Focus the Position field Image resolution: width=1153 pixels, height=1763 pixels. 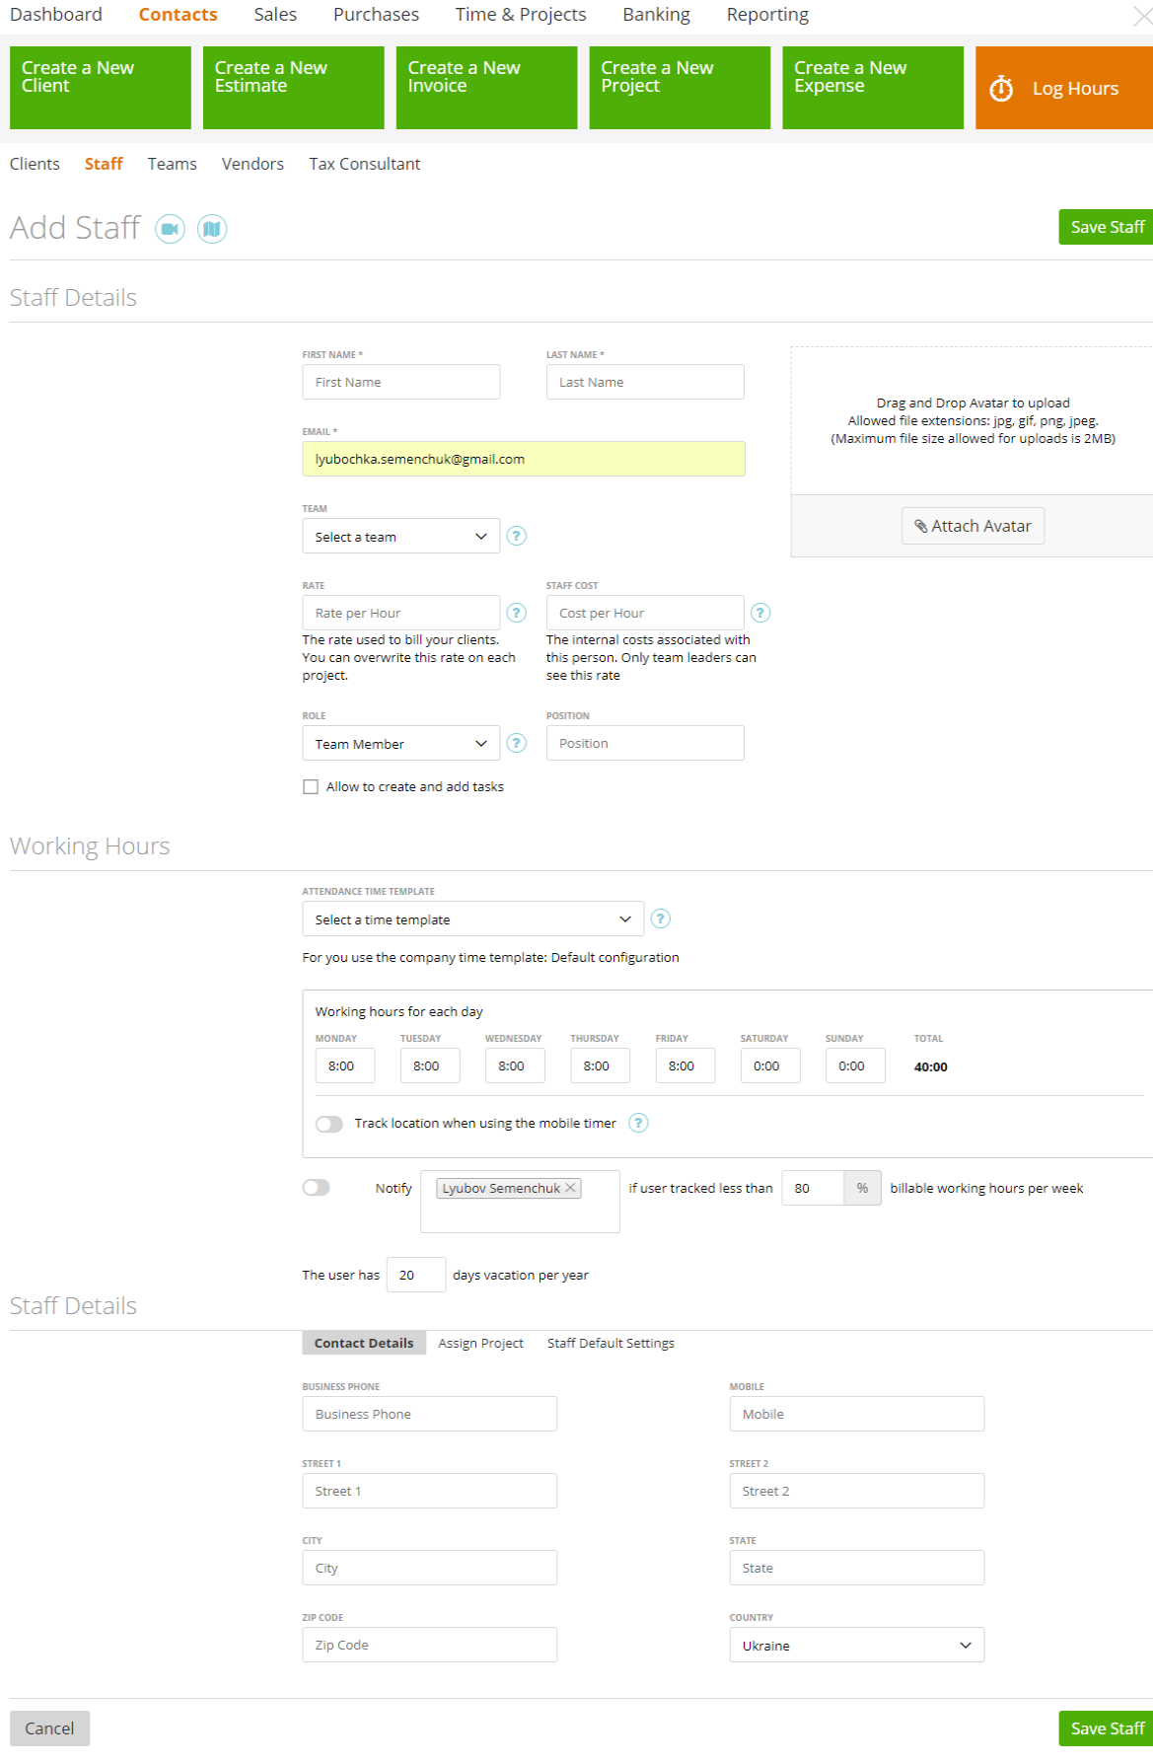pyautogui.click(x=645, y=743)
